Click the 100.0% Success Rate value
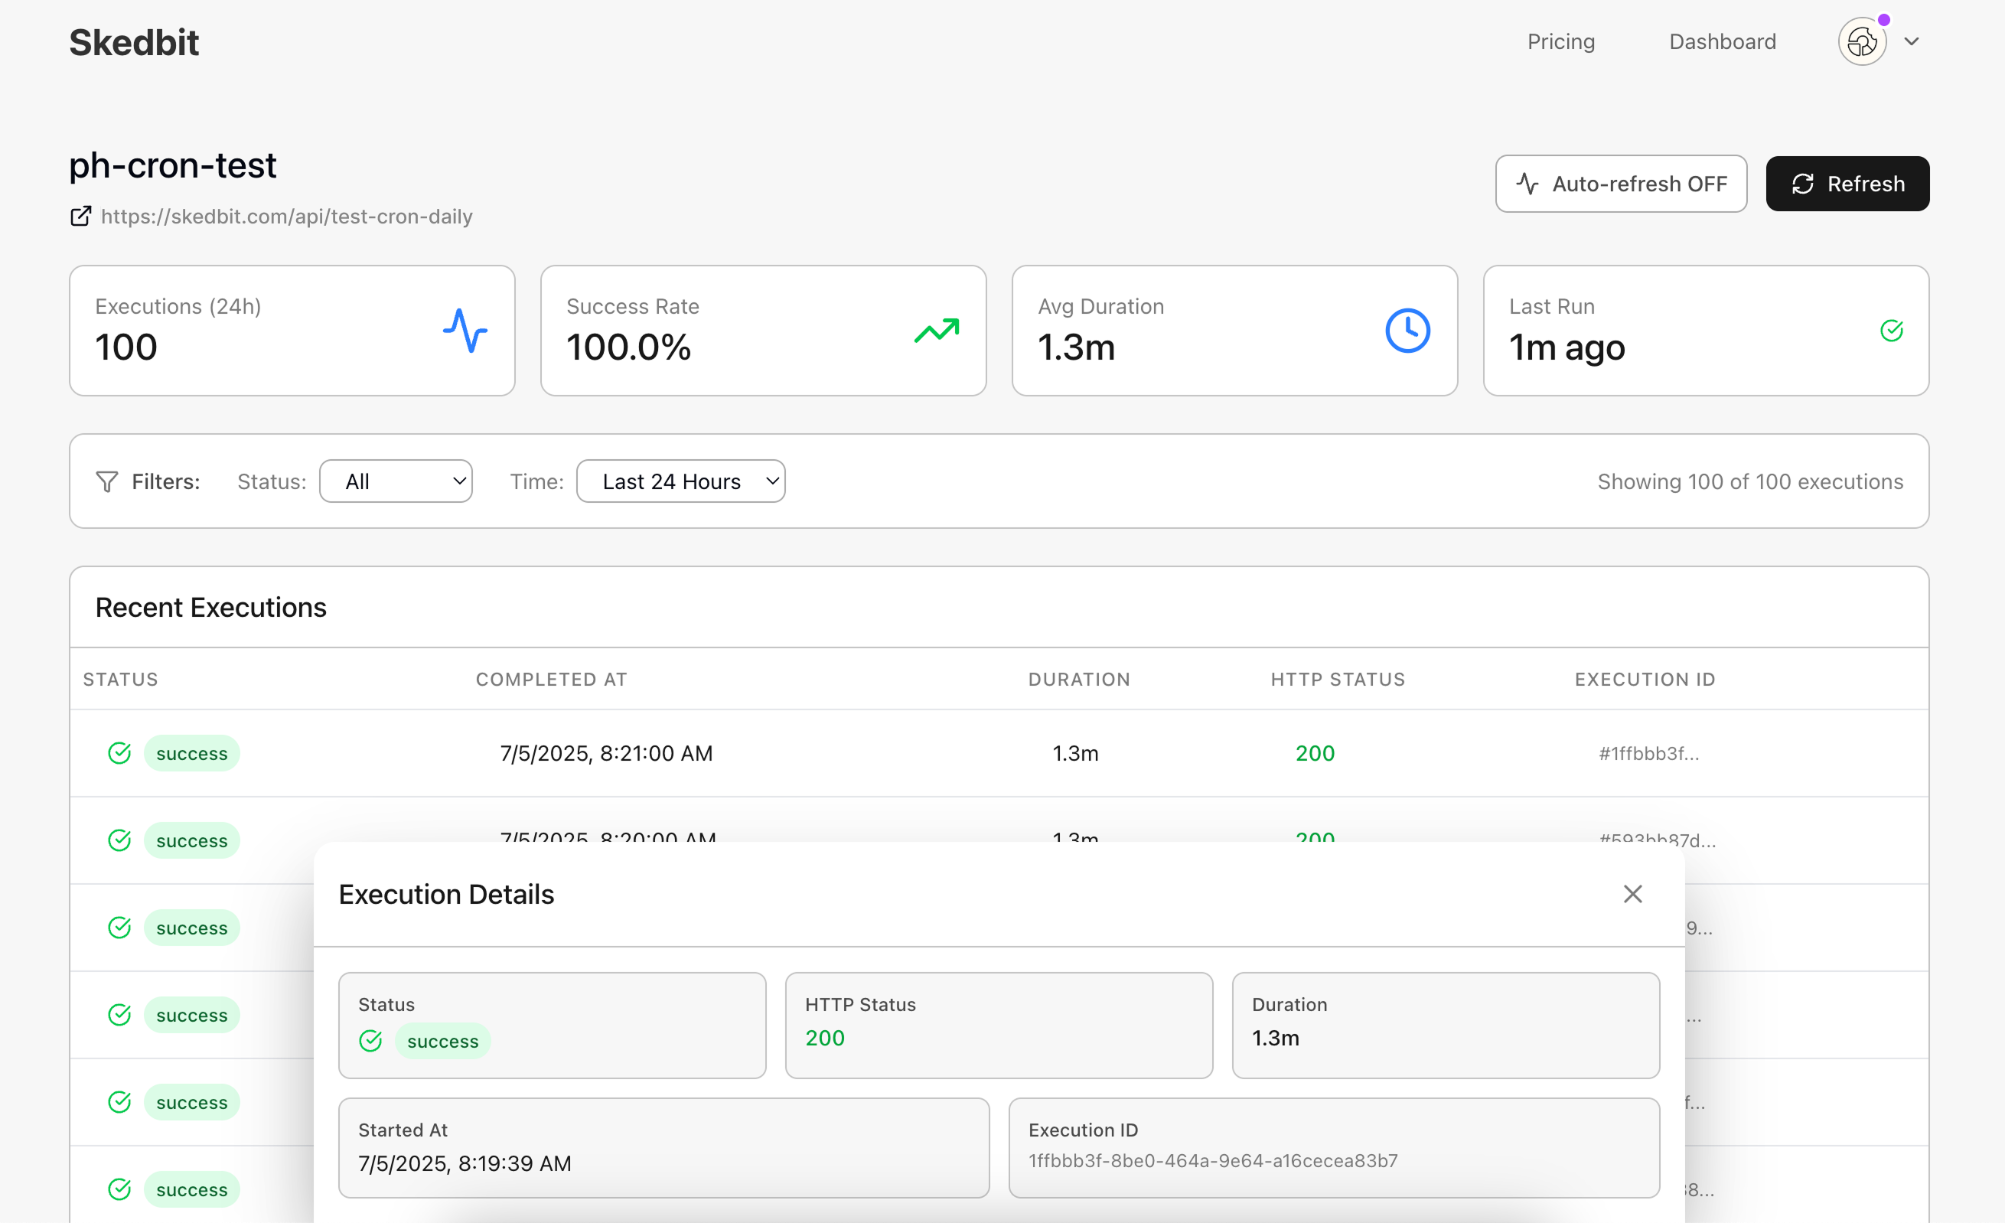 (x=628, y=347)
